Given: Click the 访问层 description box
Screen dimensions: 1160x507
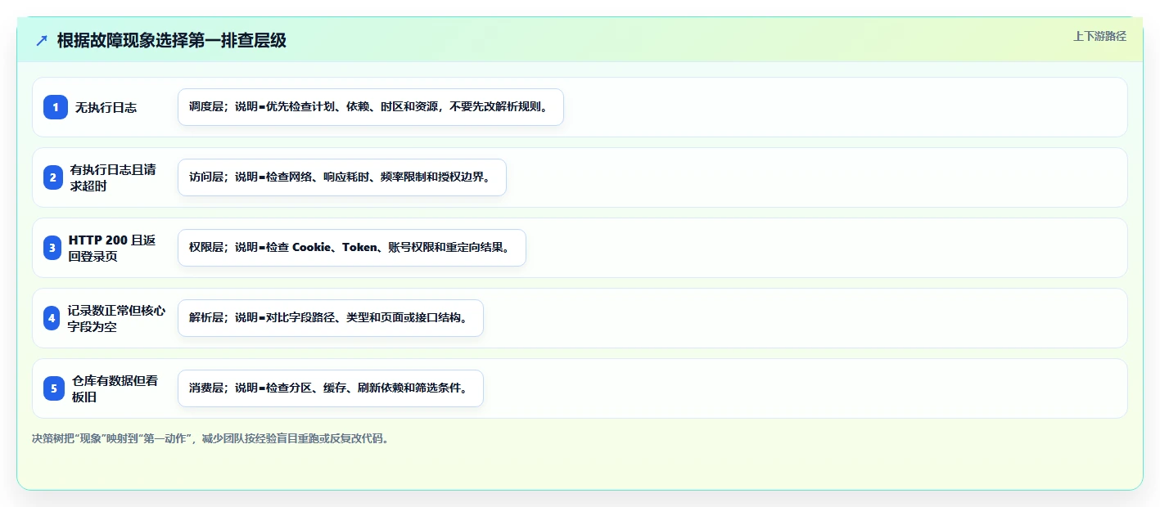Looking at the screenshot, I should [342, 177].
